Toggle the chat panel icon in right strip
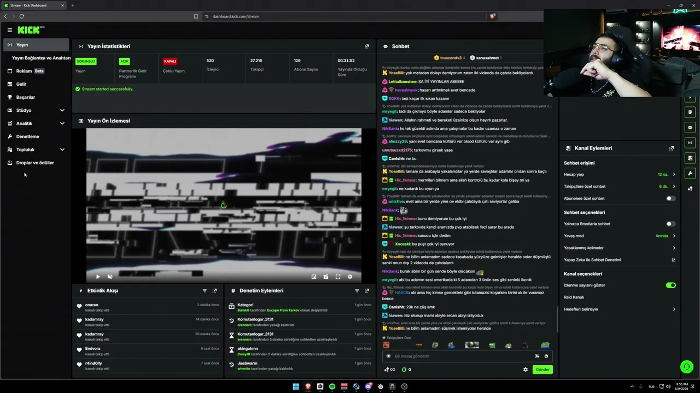The image size is (700, 393). [x=690, y=128]
